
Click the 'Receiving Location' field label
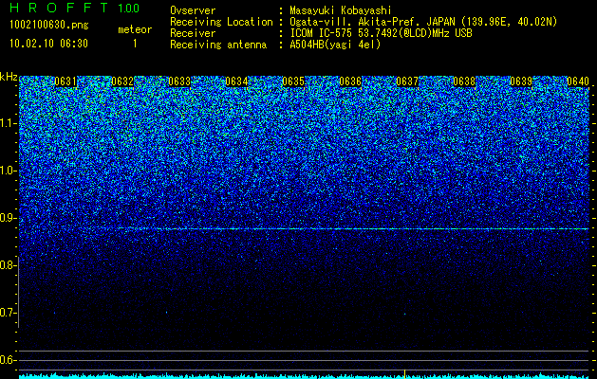(x=221, y=22)
